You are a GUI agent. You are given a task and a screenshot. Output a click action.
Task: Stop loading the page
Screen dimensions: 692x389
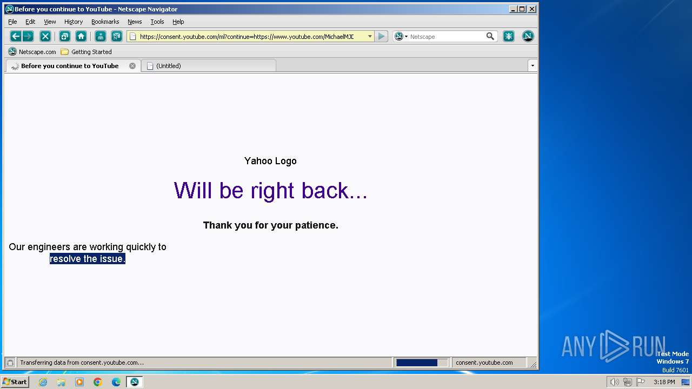tap(45, 36)
